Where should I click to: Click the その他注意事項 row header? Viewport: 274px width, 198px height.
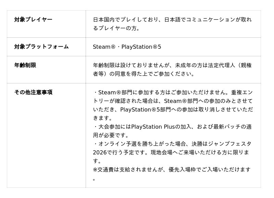(x=33, y=92)
